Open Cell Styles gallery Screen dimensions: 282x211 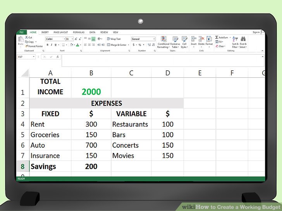point(184,42)
